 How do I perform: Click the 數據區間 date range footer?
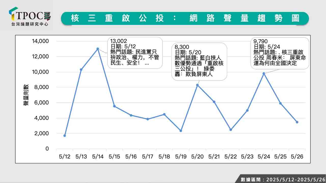point(283,179)
